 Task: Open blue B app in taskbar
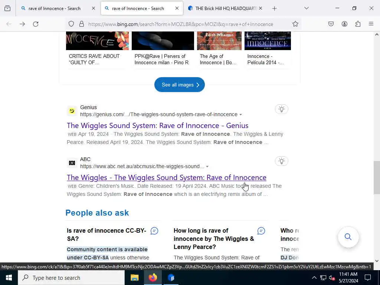tap(171, 278)
